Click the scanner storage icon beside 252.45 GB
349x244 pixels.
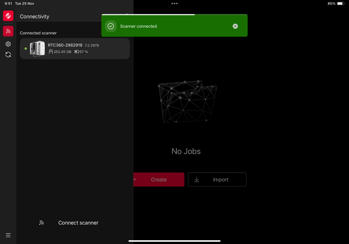coord(51,52)
